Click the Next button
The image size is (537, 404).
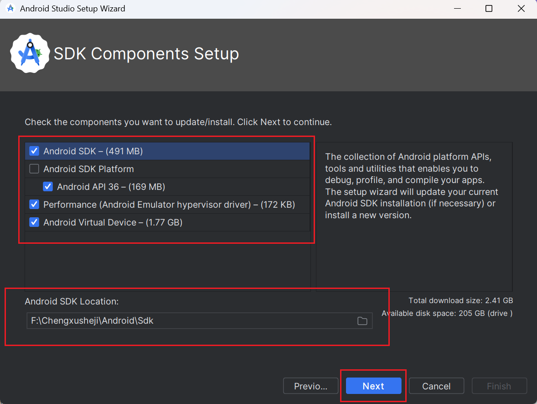coord(373,386)
